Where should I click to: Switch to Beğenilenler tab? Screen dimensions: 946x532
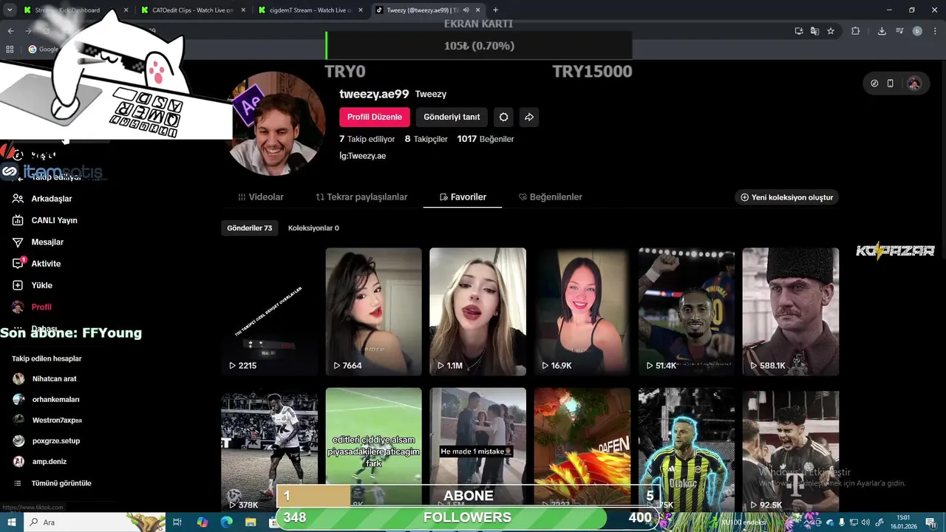(551, 197)
